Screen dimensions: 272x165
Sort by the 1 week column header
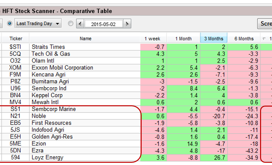(x=153, y=39)
